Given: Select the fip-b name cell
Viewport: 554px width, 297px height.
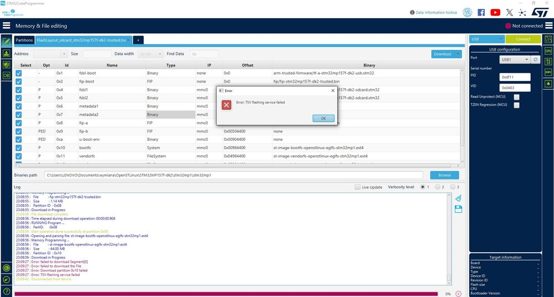Looking at the screenshot, I should pyautogui.click(x=111, y=131).
